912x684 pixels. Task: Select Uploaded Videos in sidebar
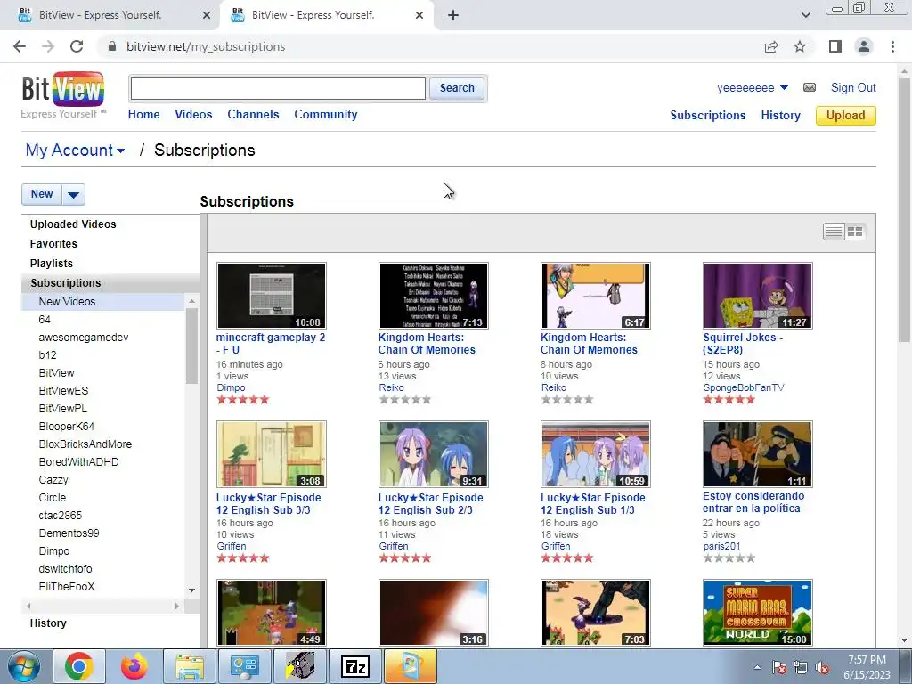[x=73, y=224]
